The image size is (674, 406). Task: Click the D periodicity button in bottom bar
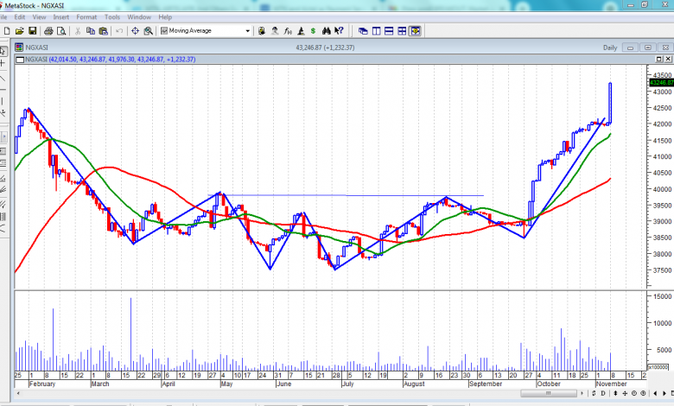click(x=603, y=393)
